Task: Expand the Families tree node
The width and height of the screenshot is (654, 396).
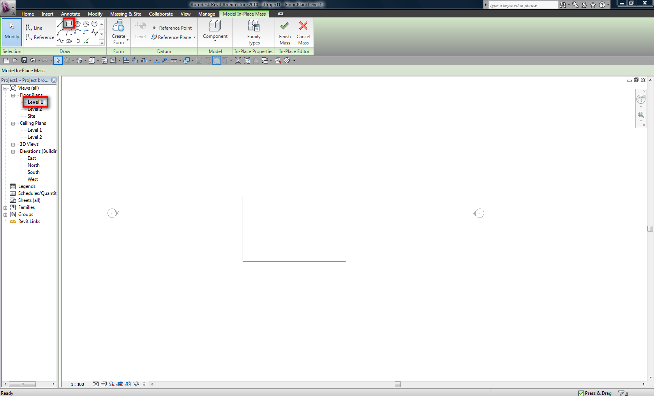Action: coord(5,208)
